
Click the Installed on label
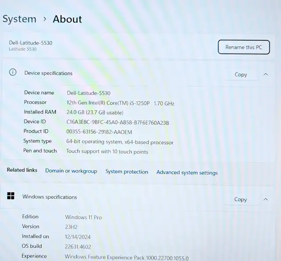click(x=35, y=236)
